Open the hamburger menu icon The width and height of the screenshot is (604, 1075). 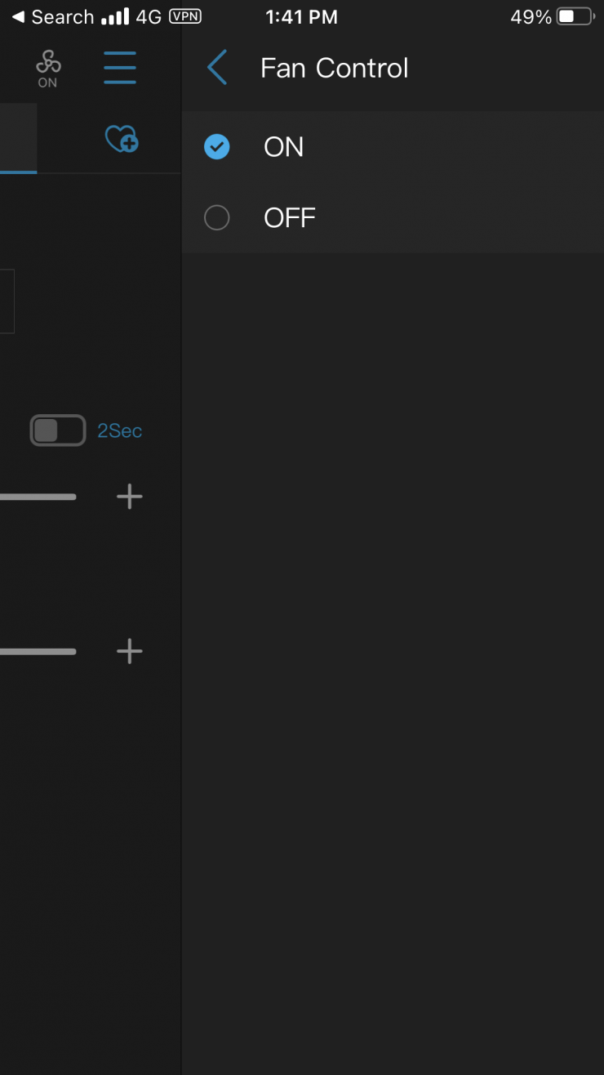pyautogui.click(x=120, y=67)
